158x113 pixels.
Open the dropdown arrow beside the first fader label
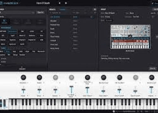[x=28, y=96]
